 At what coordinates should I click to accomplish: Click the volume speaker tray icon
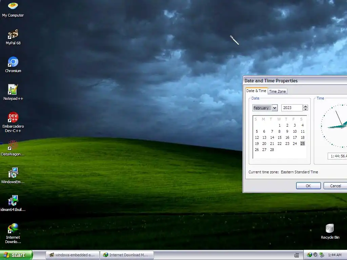[315, 255]
